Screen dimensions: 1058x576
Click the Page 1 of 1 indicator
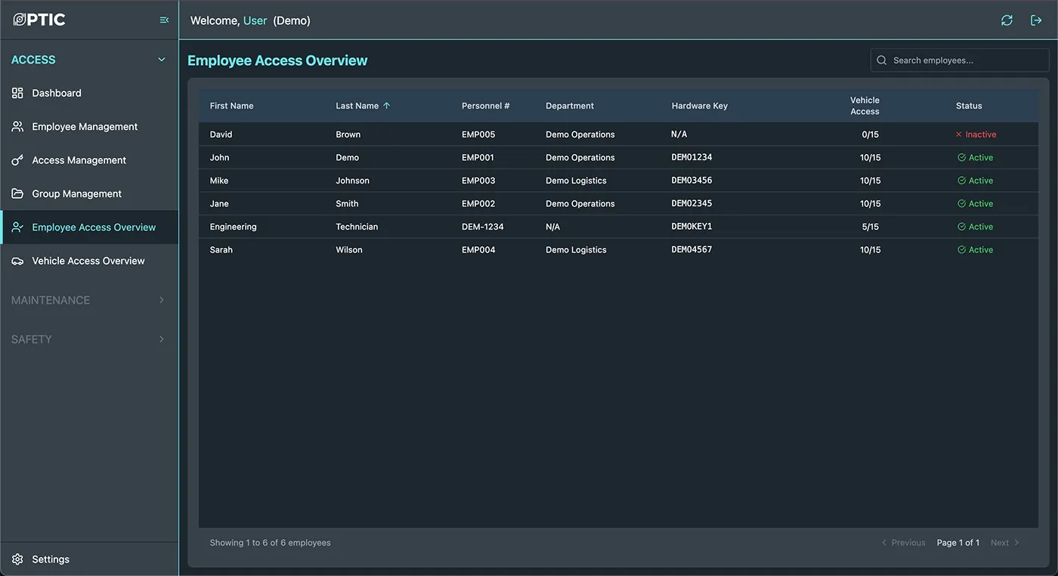point(958,543)
